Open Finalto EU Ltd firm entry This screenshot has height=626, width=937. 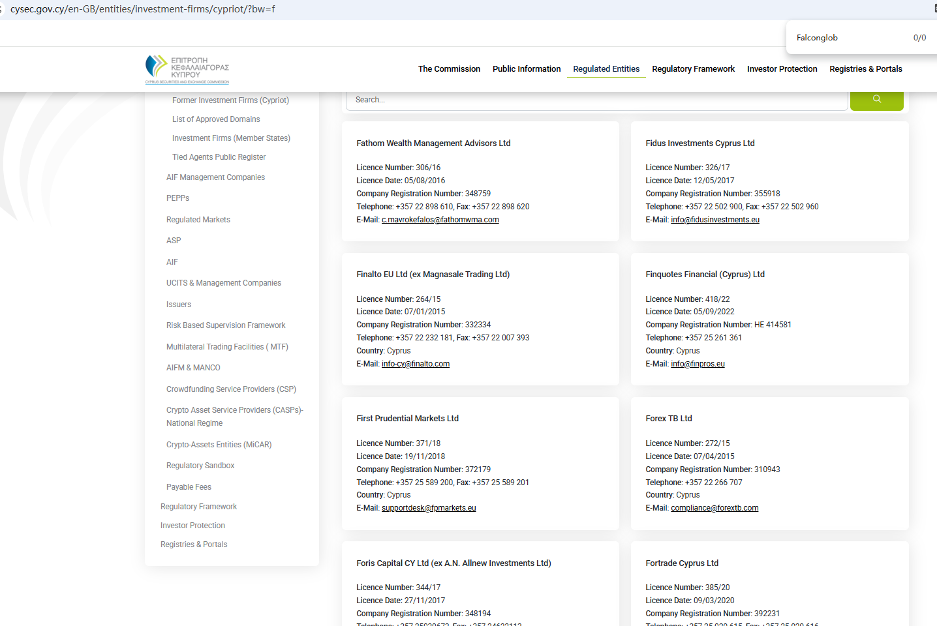pyautogui.click(x=433, y=275)
